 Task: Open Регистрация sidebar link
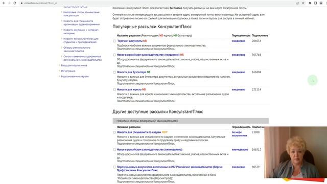coord(68,71)
